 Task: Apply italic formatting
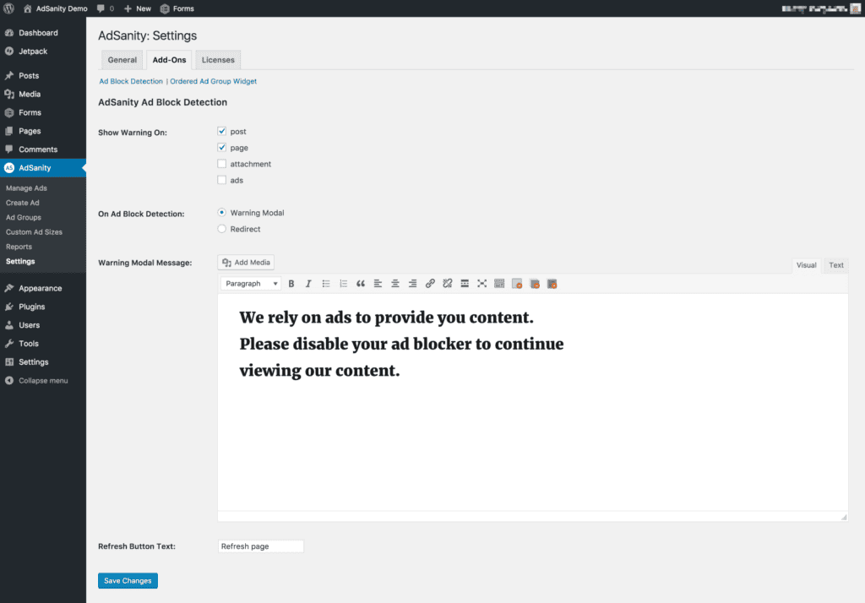click(x=308, y=283)
